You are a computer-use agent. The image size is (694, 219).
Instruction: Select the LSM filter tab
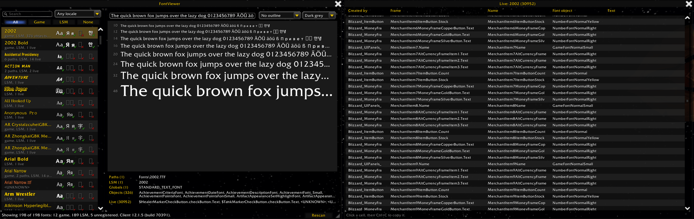(x=64, y=22)
